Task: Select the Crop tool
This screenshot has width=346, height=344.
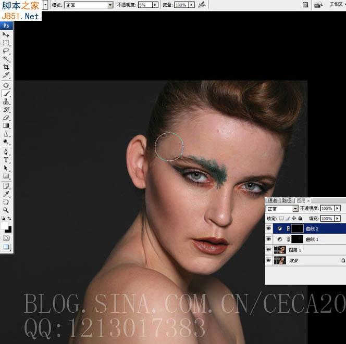Action: [6, 67]
